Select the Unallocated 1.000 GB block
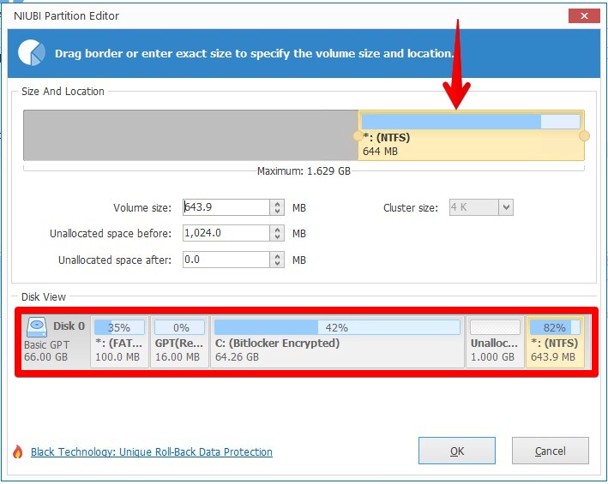 [495, 342]
